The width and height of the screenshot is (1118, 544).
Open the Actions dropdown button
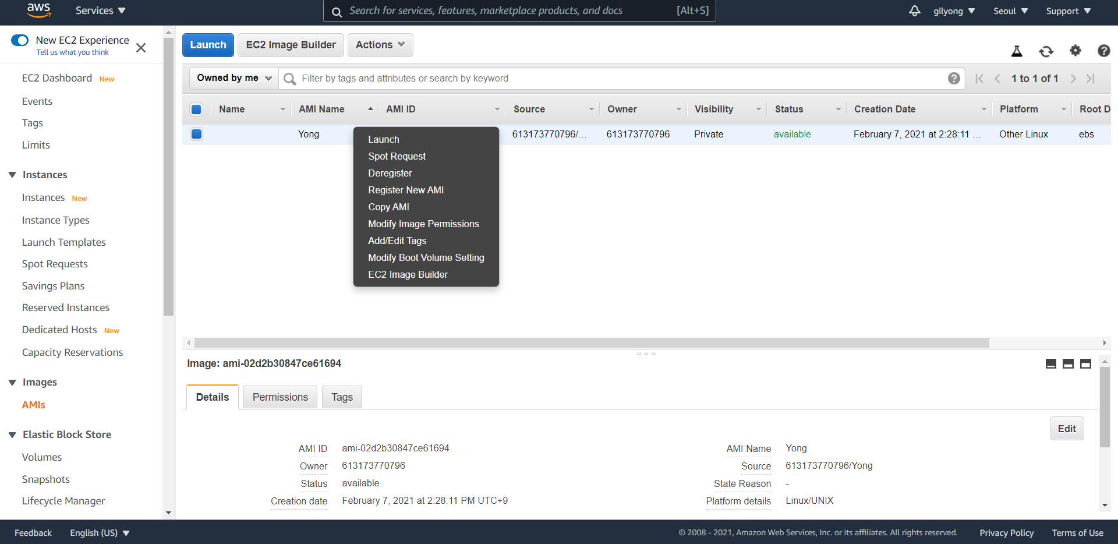click(x=380, y=45)
